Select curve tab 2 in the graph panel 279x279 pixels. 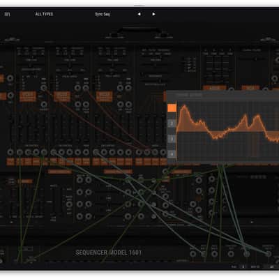[x=172, y=123]
